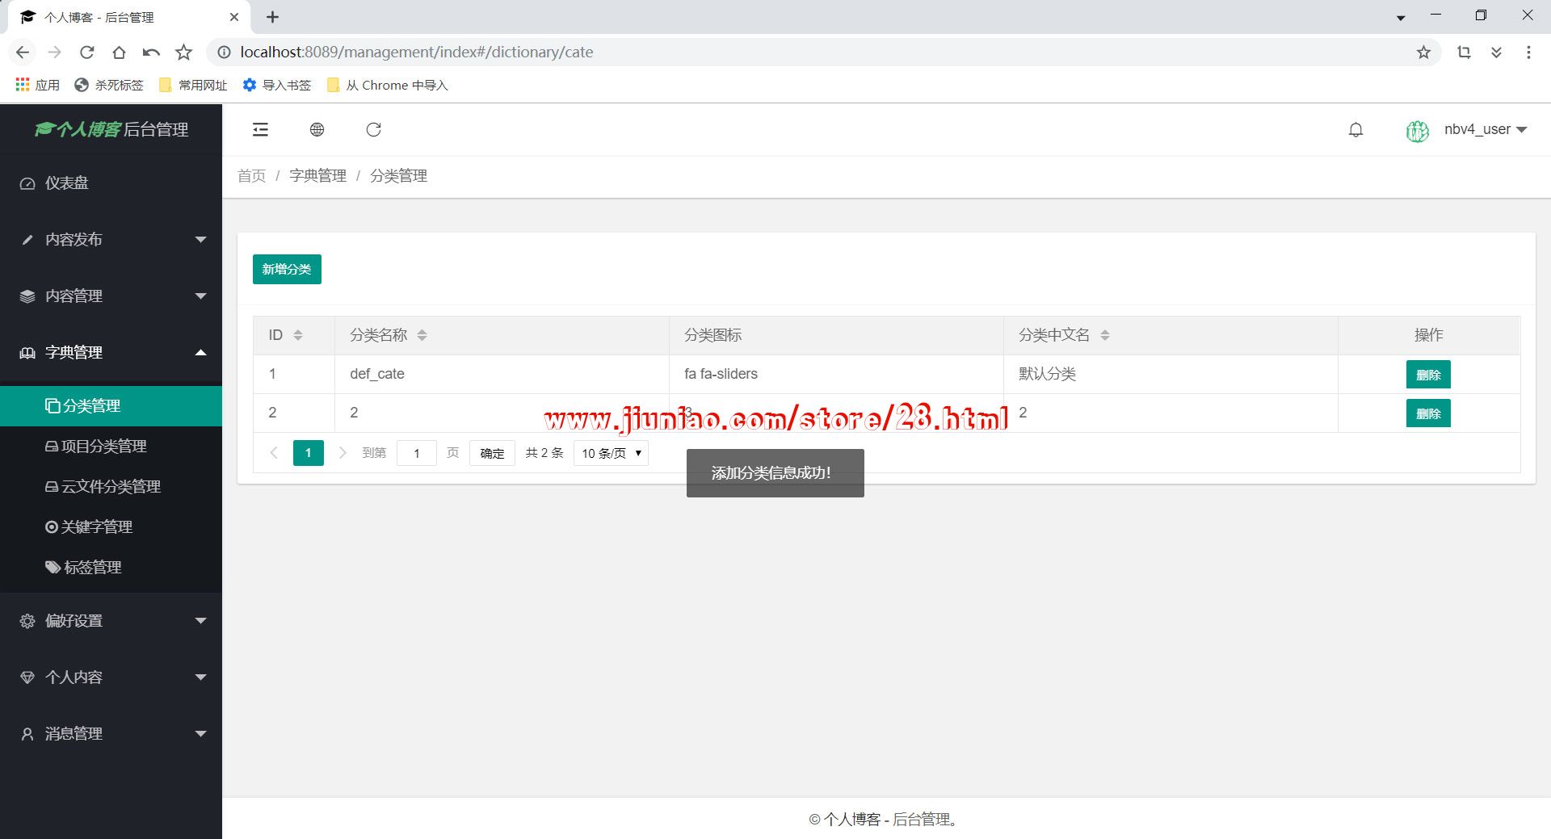Collapse the 字典管理 sidebar menu

(x=111, y=353)
